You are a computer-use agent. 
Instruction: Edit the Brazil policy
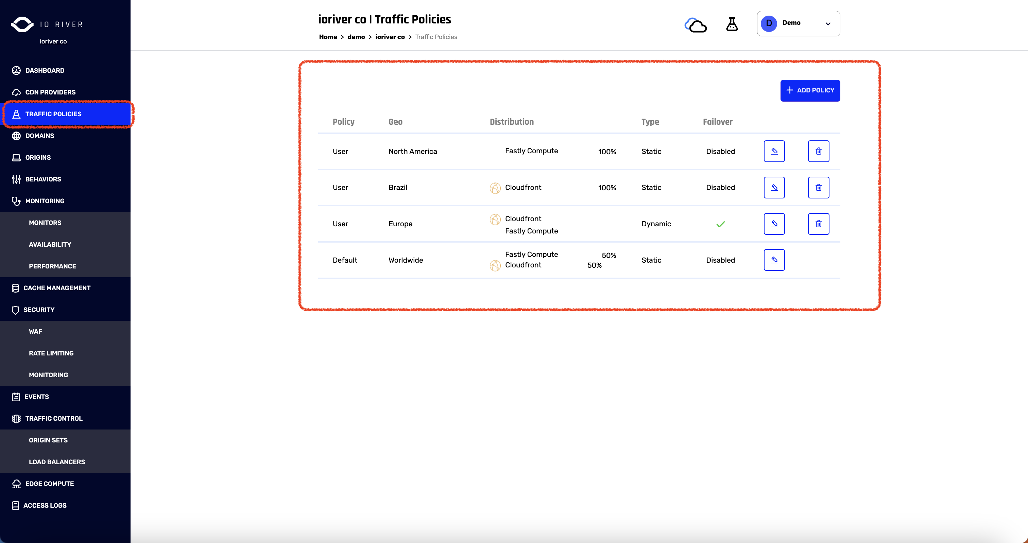point(774,188)
